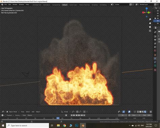Click the Marker menu in timeline

tap(30, 115)
